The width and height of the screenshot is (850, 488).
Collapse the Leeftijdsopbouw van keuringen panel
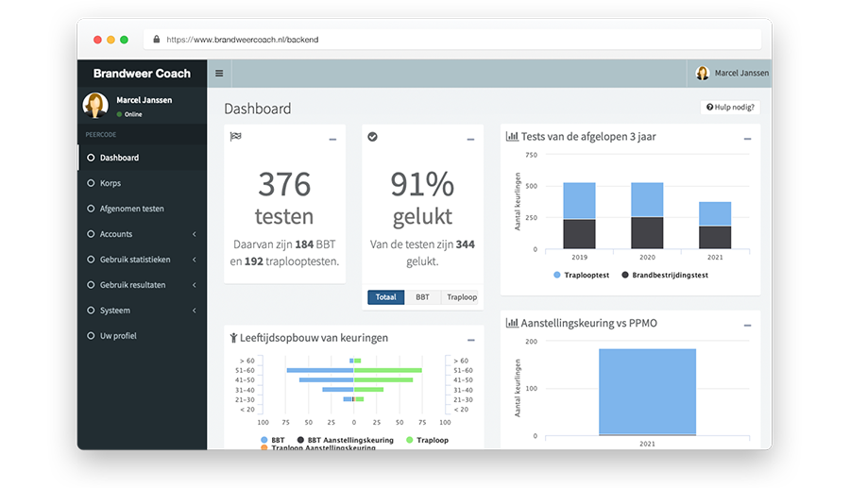point(470,340)
